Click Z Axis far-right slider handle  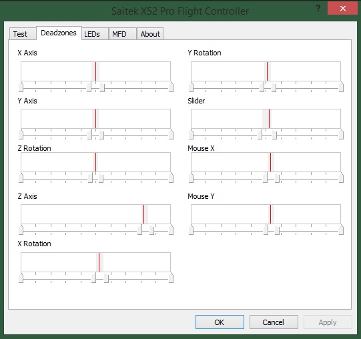tap(171, 230)
